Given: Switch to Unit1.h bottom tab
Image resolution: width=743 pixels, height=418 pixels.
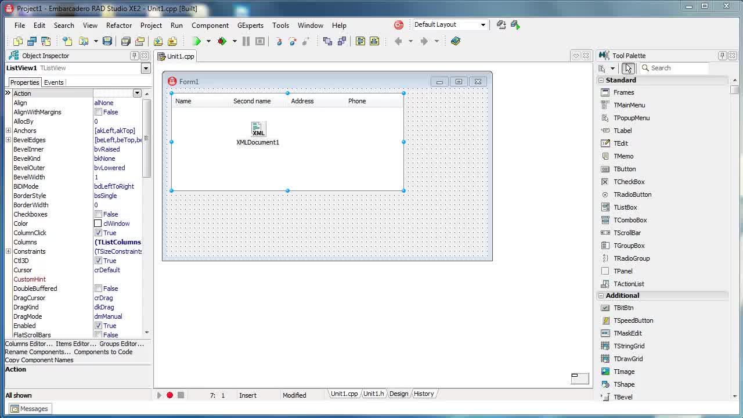Looking at the screenshot, I should [x=374, y=394].
